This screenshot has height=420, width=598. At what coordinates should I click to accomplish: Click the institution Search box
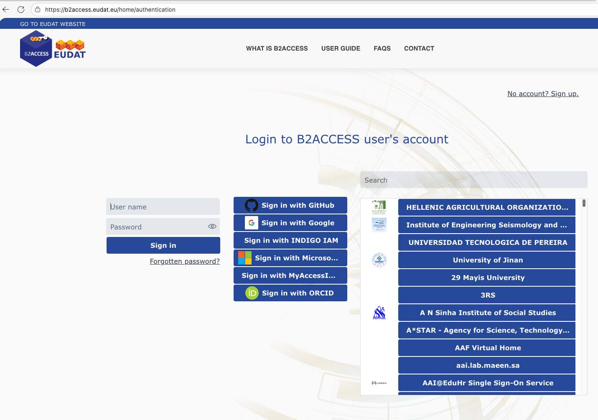pos(474,180)
